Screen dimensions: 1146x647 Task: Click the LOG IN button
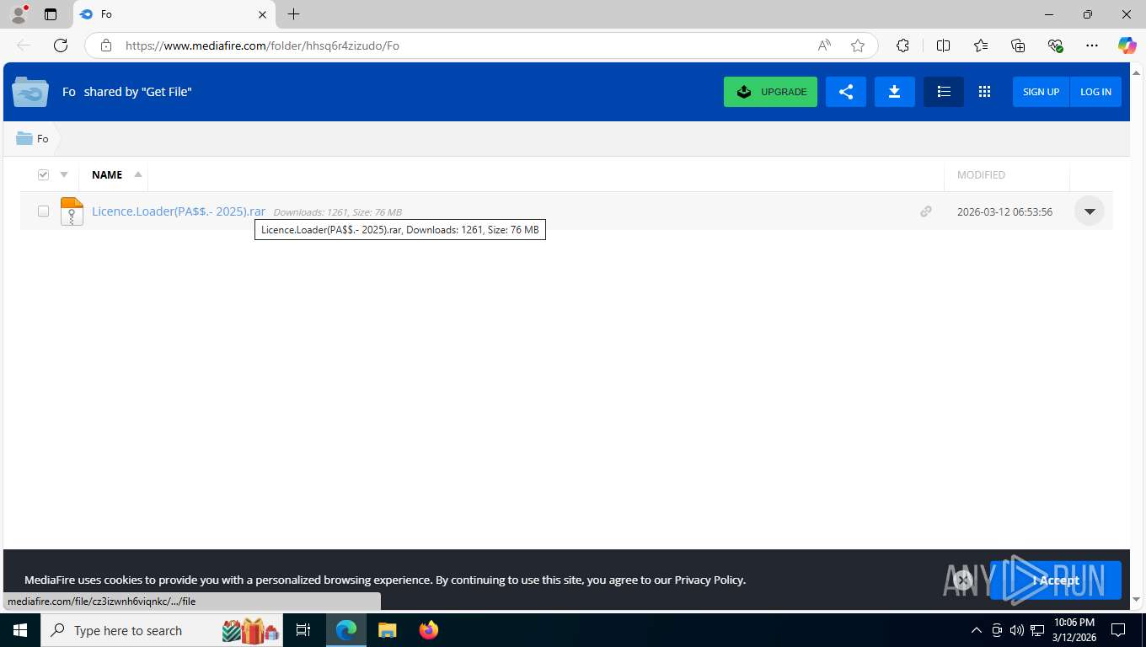click(1095, 92)
